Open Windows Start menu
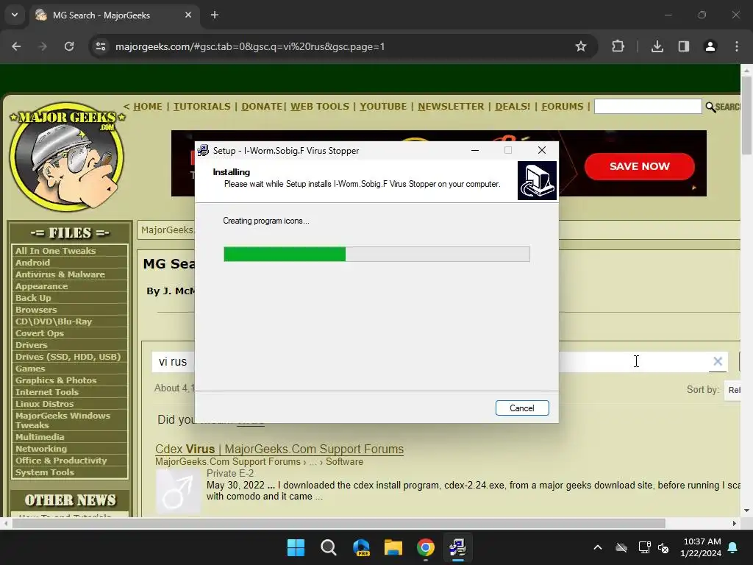The height and width of the screenshot is (565, 753). 296,547
